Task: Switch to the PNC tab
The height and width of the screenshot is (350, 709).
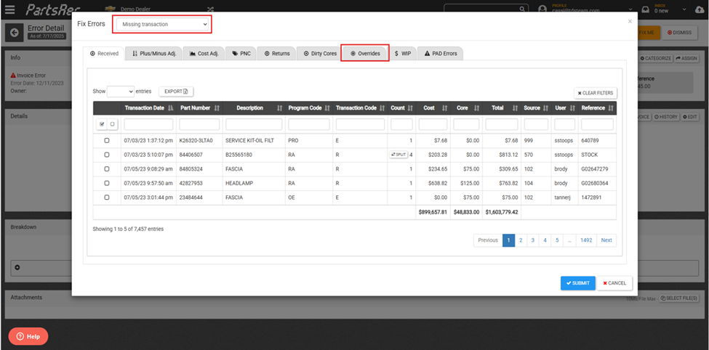Action: [x=241, y=53]
